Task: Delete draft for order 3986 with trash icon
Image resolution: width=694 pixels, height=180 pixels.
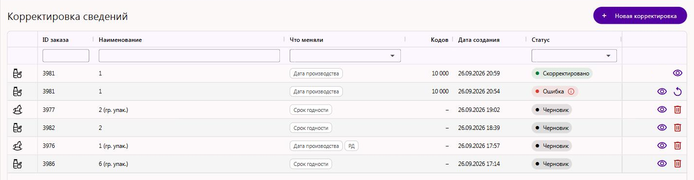Action: pyautogui.click(x=677, y=163)
